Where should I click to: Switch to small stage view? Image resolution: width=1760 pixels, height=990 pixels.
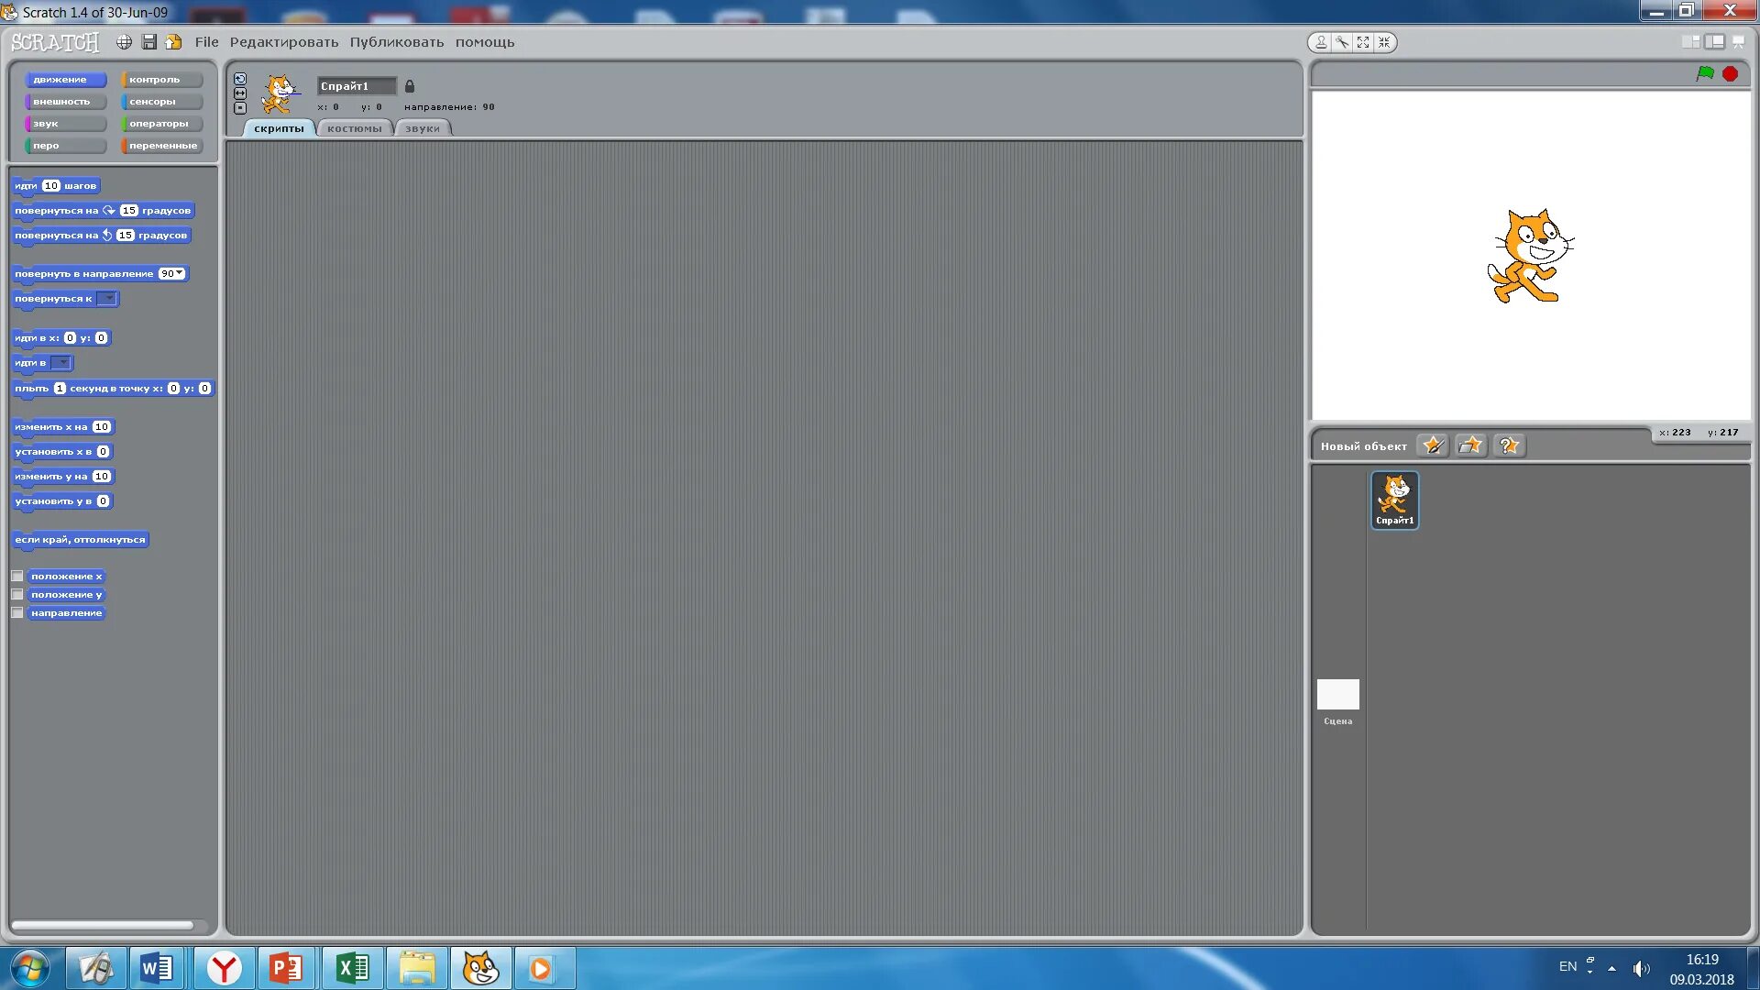1690,42
